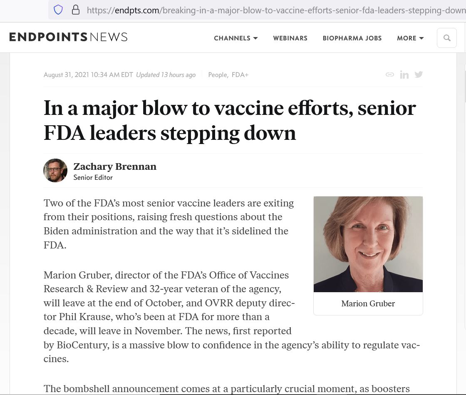Image resolution: width=466 pixels, height=395 pixels.
Task: Open the People category link
Action: click(218, 75)
